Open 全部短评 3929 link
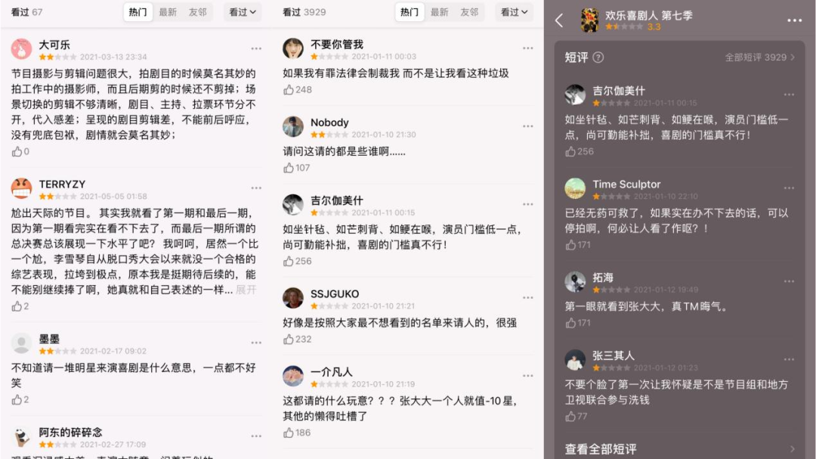Viewport: 816px width, 459px height. (x=760, y=57)
